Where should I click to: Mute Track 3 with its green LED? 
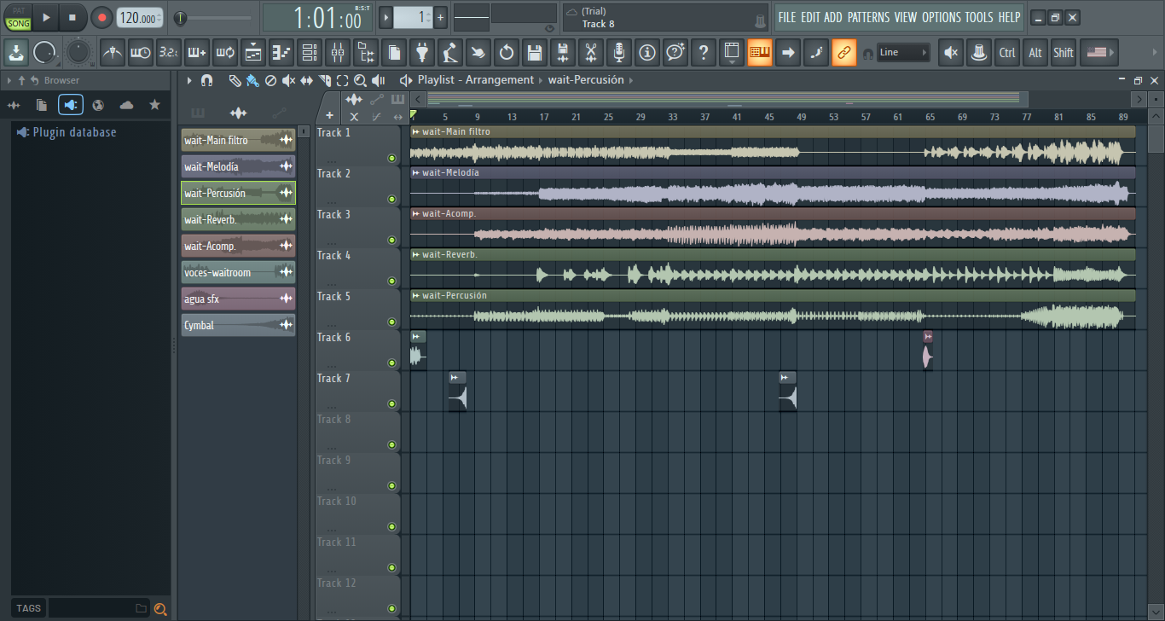click(391, 240)
